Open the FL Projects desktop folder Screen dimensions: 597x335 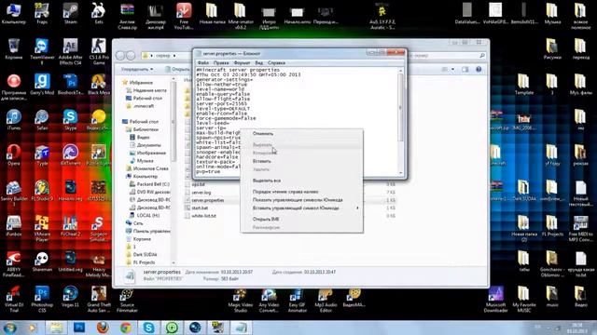click(x=552, y=225)
